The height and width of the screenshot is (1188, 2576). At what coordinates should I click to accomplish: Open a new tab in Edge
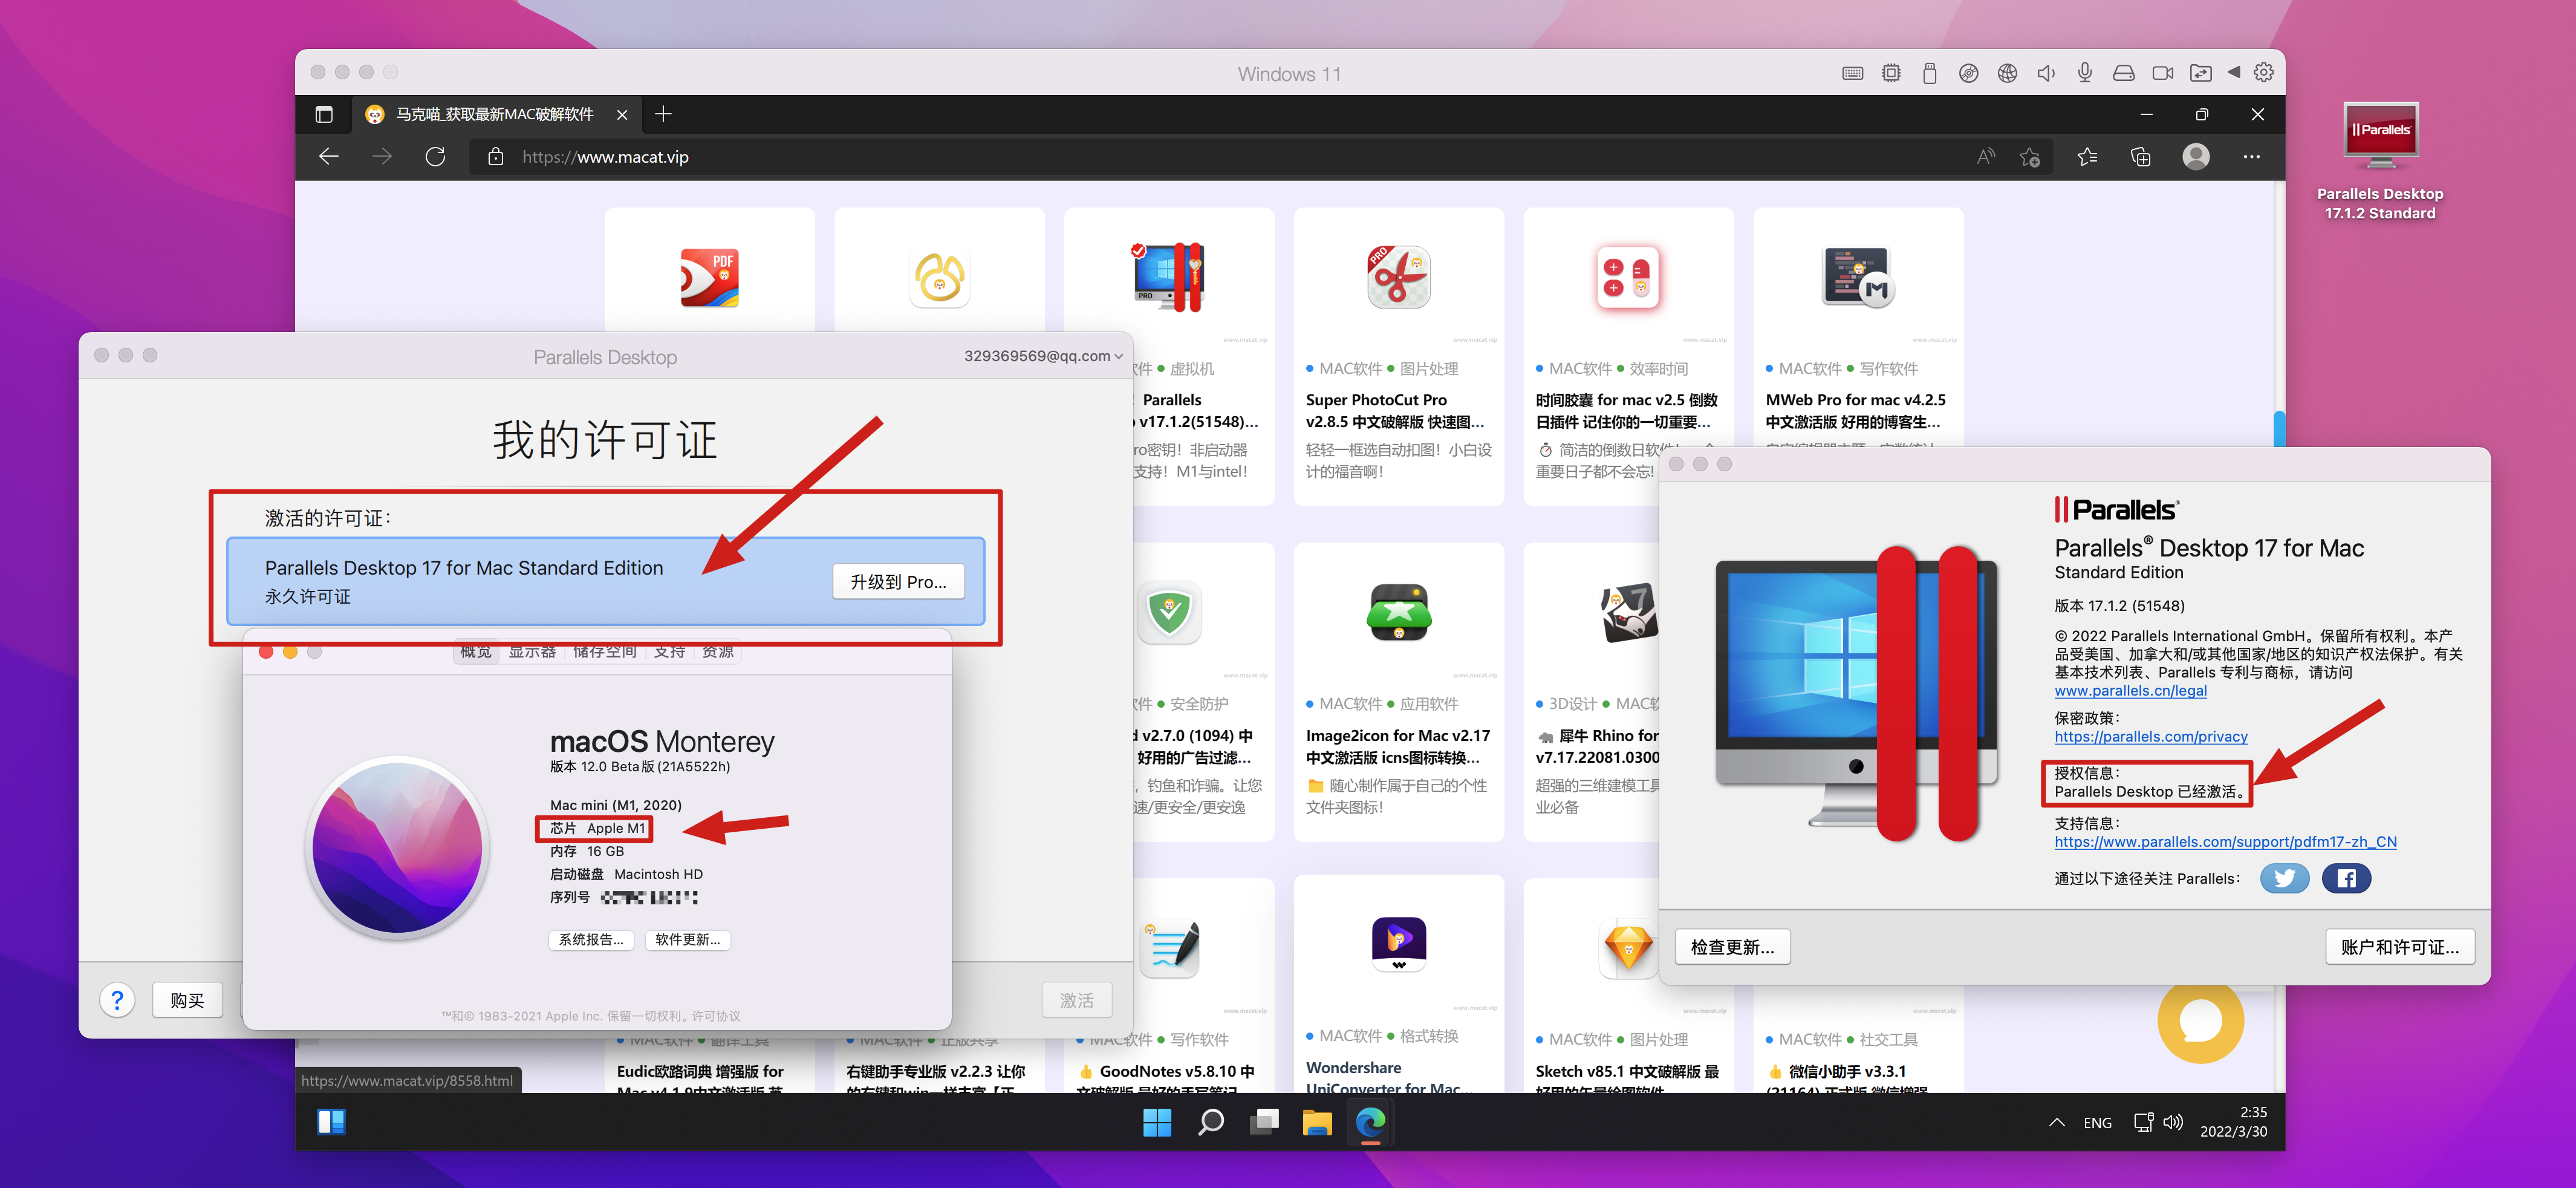click(663, 114)
